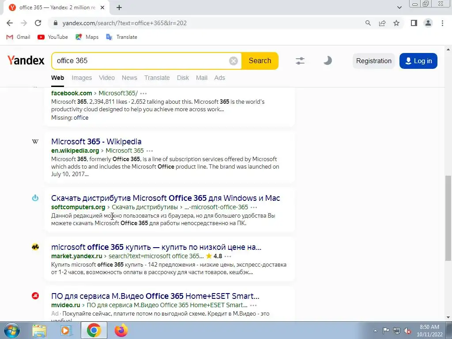Close the office 365 Yandex tab

(x=102, y=8)
